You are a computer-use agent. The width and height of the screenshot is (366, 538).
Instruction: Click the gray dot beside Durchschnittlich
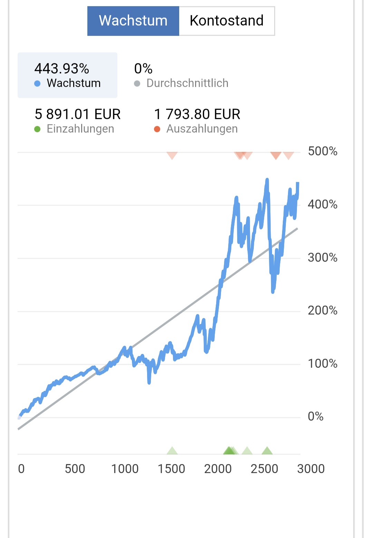[x=137, y=84]
